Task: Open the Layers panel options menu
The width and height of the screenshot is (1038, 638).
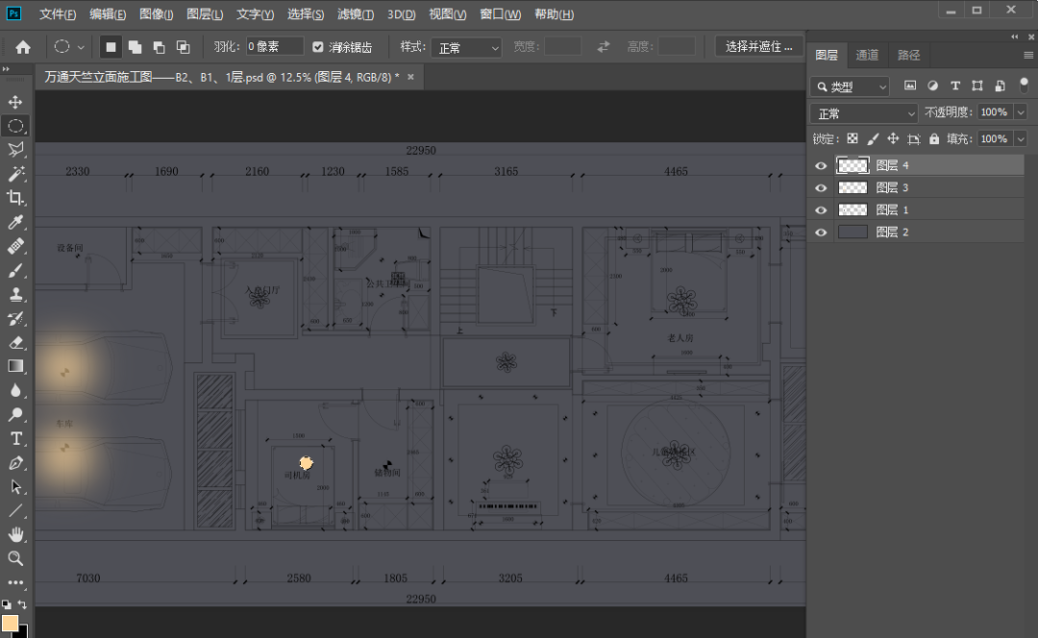Action: [1028, 56]
